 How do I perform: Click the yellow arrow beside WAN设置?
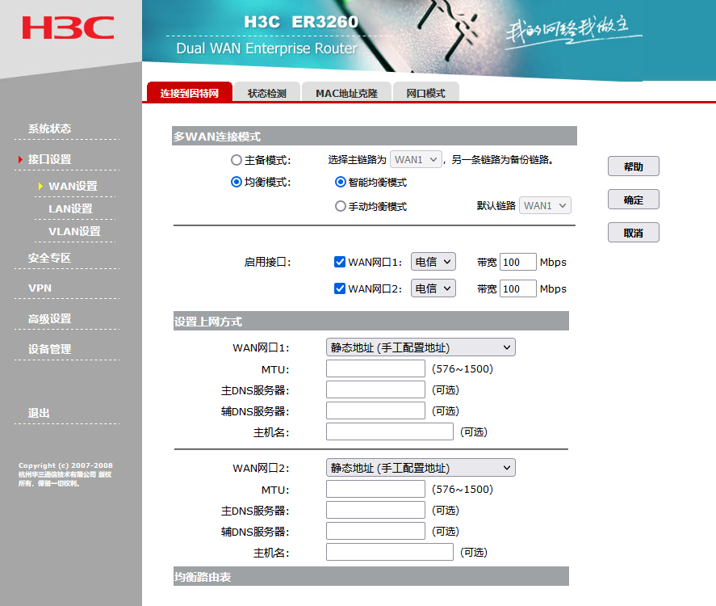[x=40, y=186]
